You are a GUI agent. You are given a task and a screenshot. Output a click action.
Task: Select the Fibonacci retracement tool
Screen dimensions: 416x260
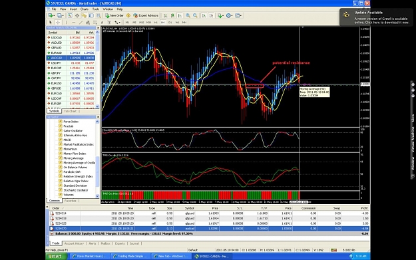(x=95, y=23)
